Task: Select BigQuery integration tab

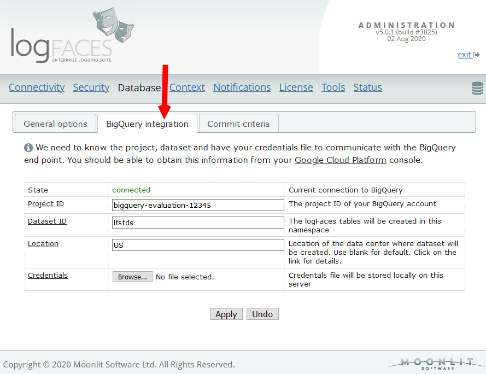Action: tap(147, 124)
